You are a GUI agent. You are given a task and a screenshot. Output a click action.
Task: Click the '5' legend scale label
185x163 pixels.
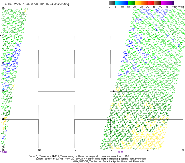115,7
